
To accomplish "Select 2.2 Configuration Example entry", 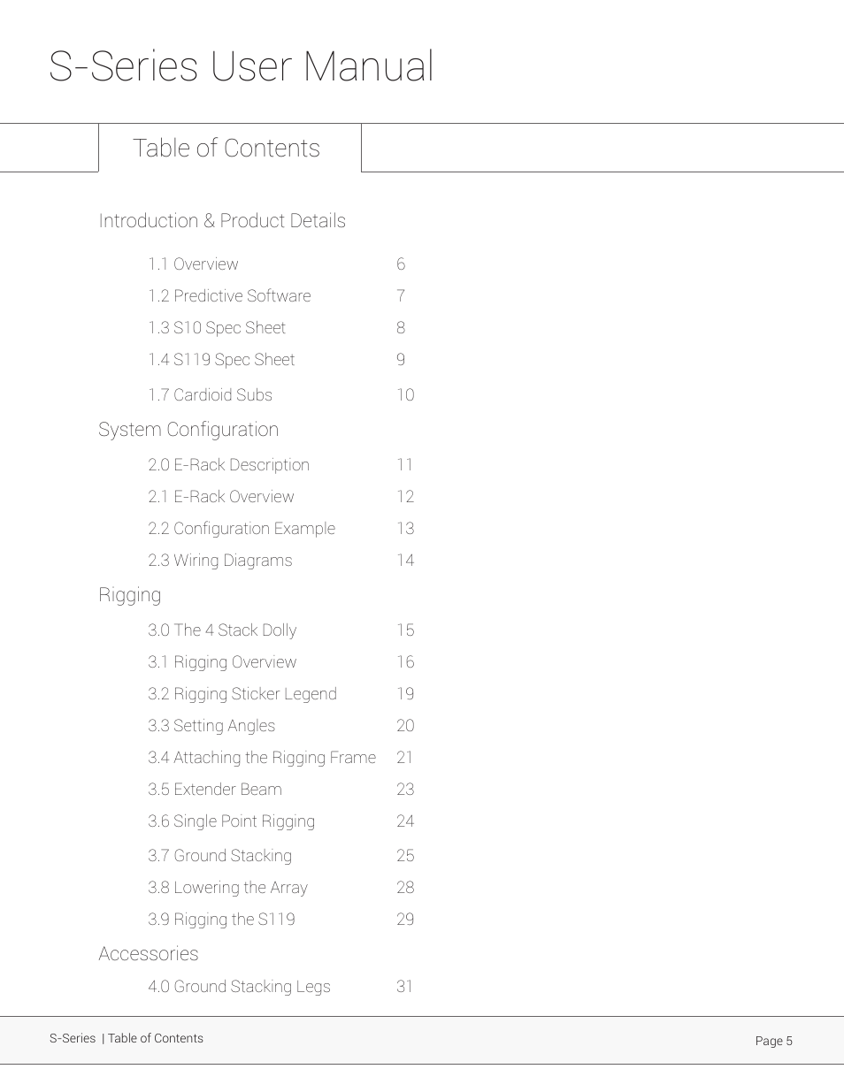I will (x=242, y=529).
